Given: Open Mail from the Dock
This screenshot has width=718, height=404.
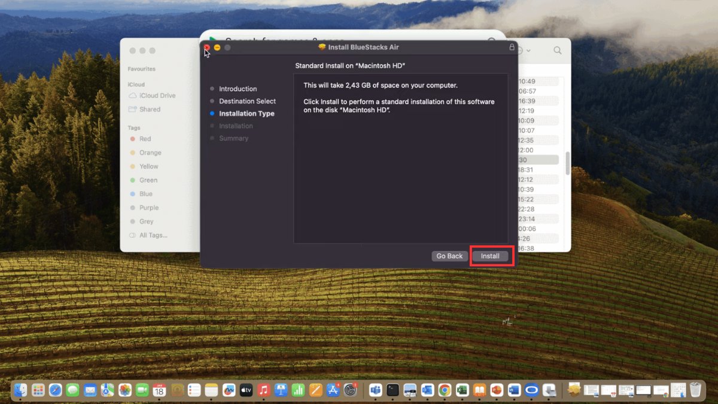Looking at the screenshot, I should (90, 390).
